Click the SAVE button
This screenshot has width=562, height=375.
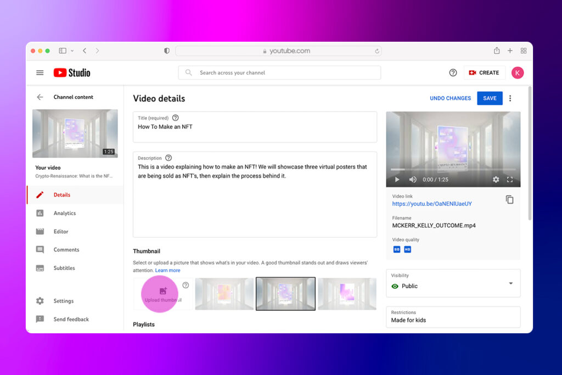(x=490, y=98)
